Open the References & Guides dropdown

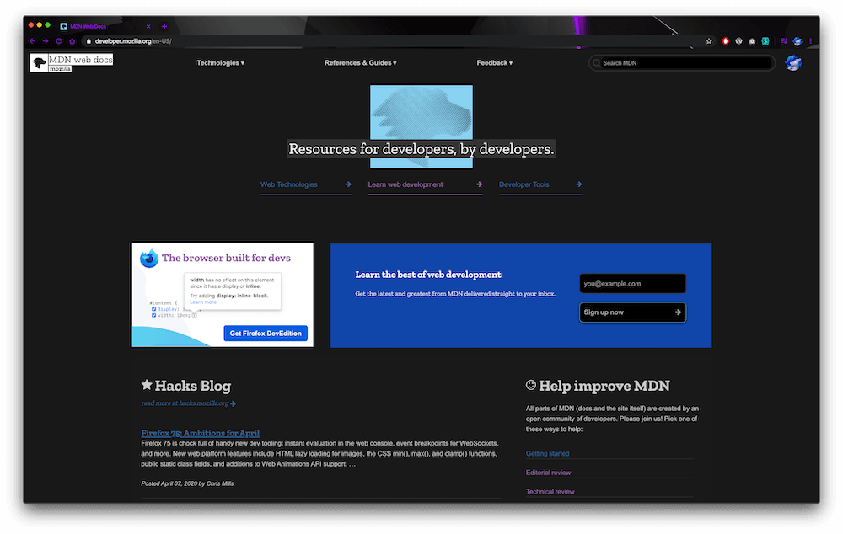360,62
